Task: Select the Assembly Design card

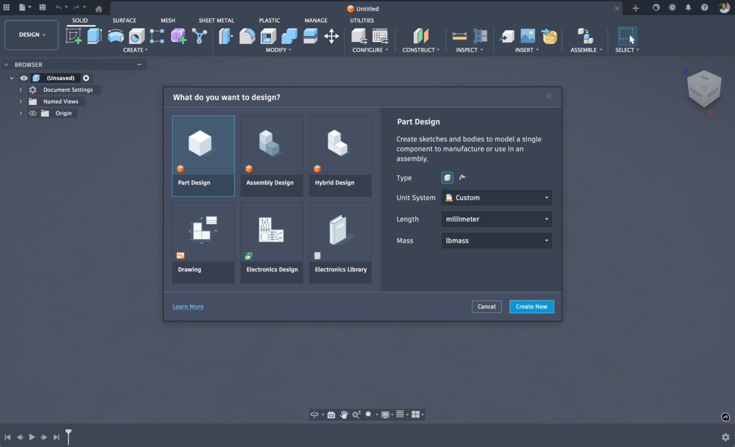Action: click(x=271, y=155)
